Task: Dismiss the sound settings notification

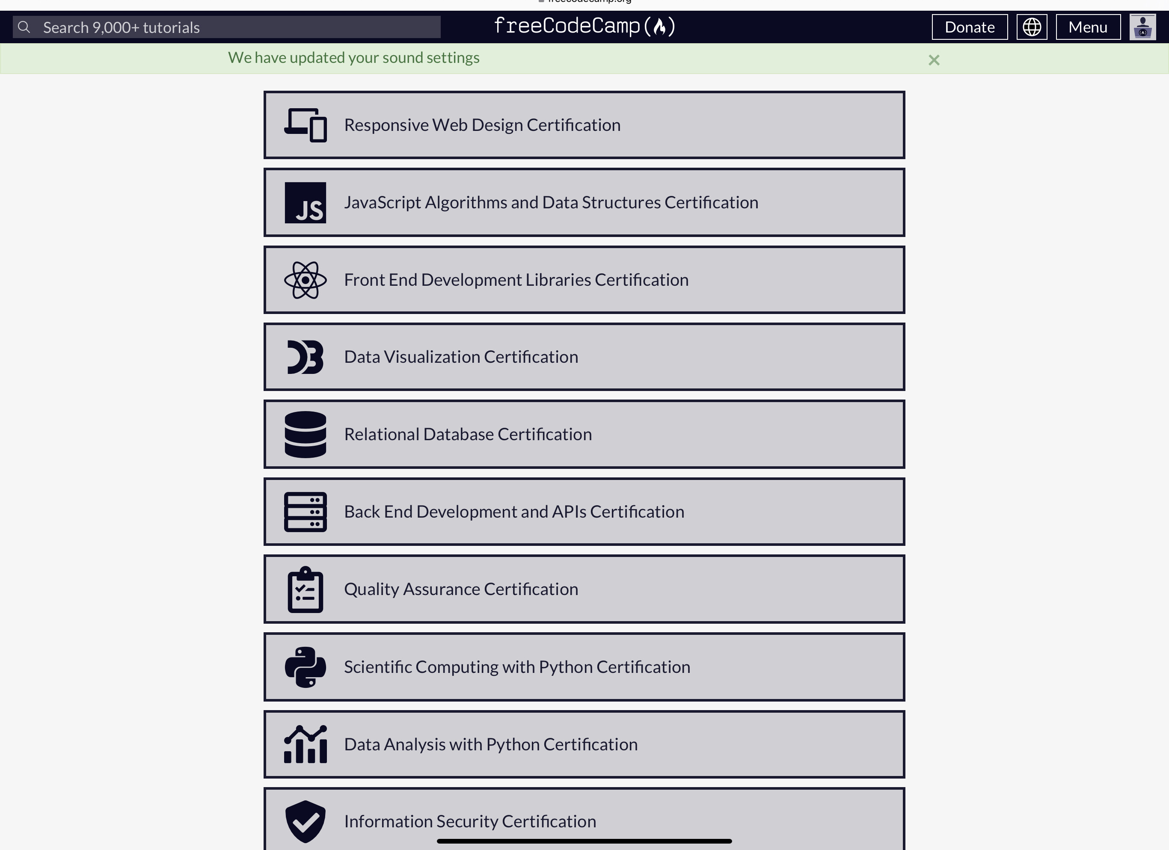Action: (934, 59)
